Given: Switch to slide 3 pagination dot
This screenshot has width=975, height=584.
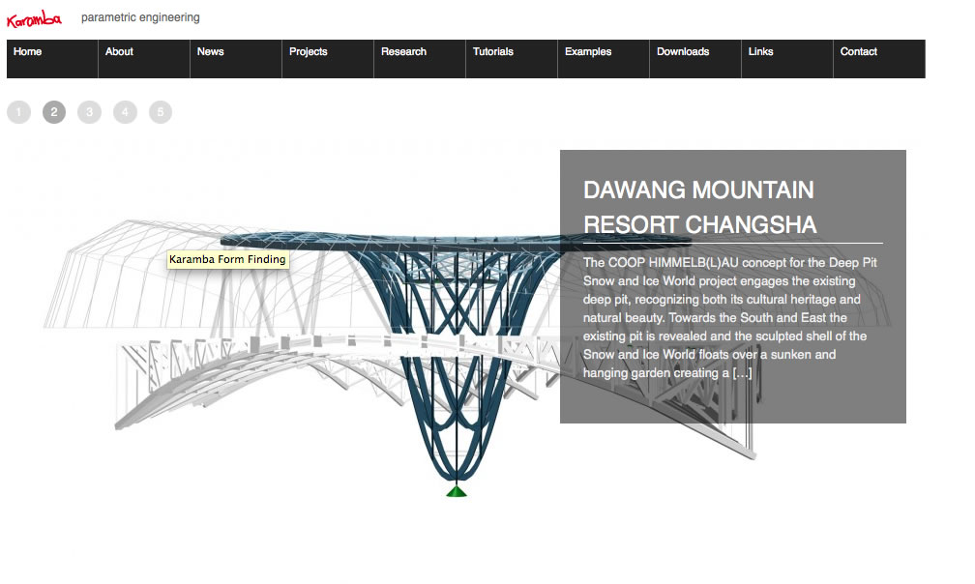Looking at the screenshot, I should [x=89, y=112].
